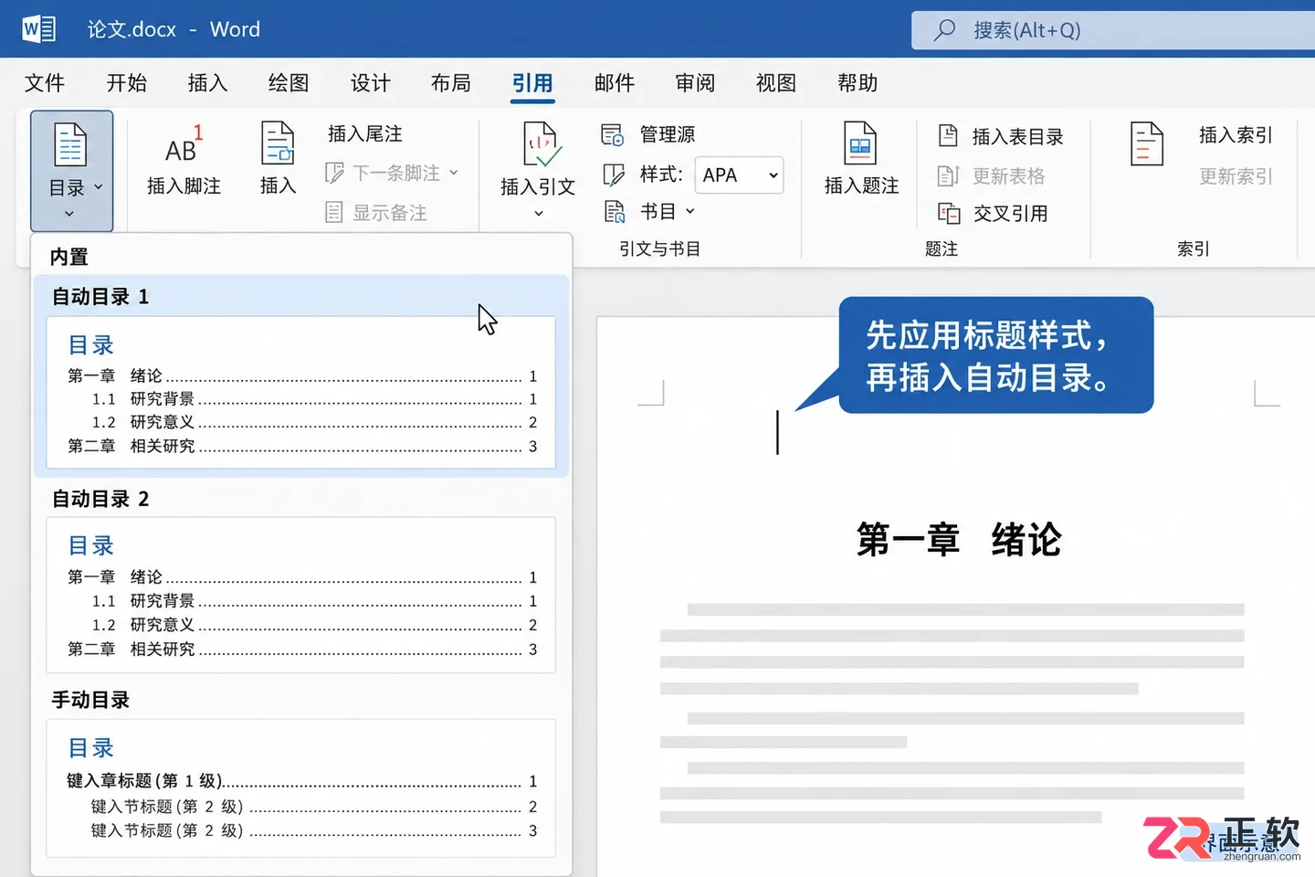The width and height of the screenshot is (1315, 877).
Task: Click the 更新表格 icon
Action: pos(948,175)
